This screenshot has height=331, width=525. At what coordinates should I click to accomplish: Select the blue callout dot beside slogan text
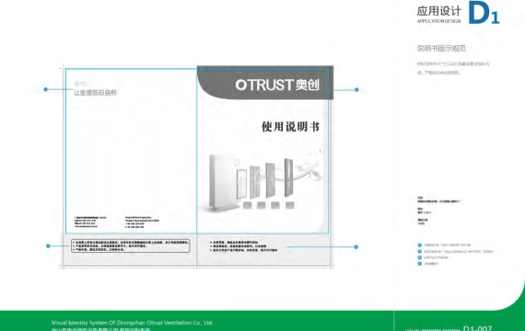tap(46, 89)
